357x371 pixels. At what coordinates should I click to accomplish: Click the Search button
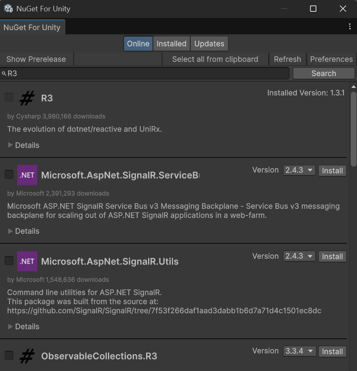pyautogui.click(x=323, y=73)
